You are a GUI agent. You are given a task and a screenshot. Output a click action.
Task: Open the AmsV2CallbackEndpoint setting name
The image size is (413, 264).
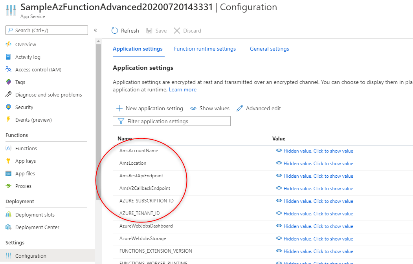145,188
